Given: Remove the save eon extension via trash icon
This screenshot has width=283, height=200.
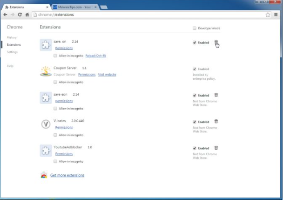Looking at the screenshot, I should [x=216, y=95].
